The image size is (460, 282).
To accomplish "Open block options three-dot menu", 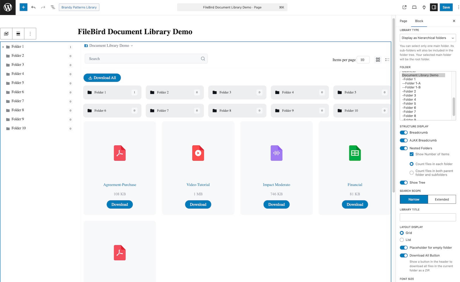I will 30,34.
